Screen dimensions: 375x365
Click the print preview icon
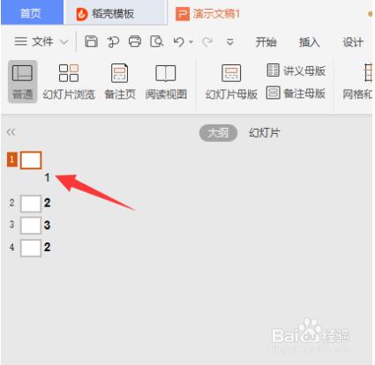157,41
